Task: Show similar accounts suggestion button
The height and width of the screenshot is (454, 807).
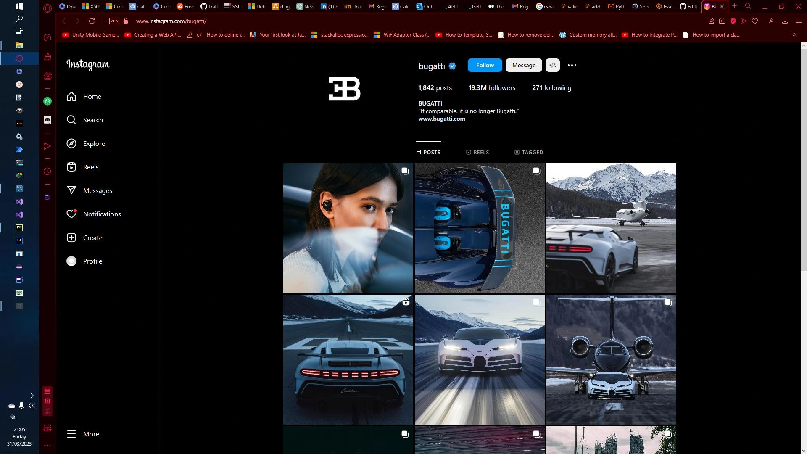Action: (x=553, y=65)
